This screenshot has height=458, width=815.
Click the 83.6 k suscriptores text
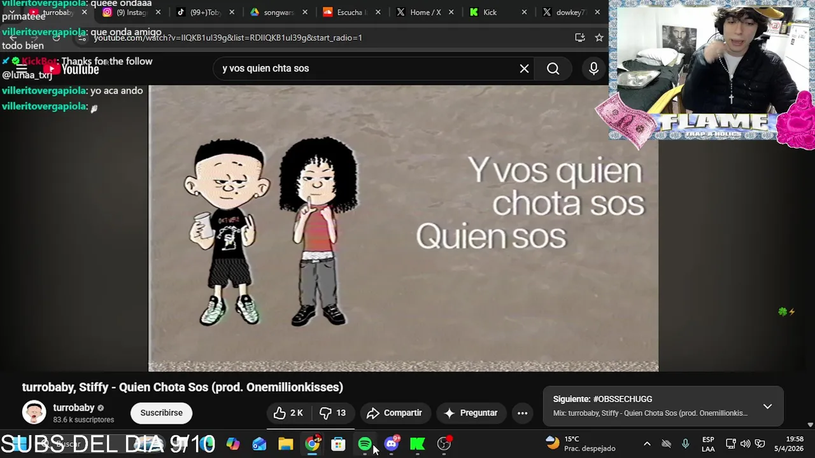[x=83, y=420]
